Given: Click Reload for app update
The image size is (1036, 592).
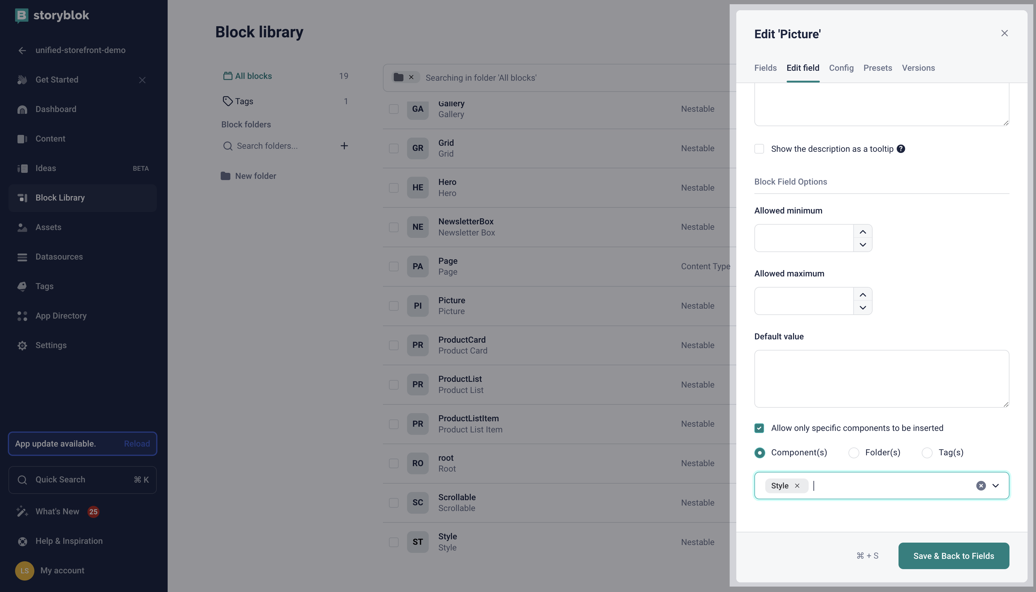Looking at the screenshot, I should 137,444.
